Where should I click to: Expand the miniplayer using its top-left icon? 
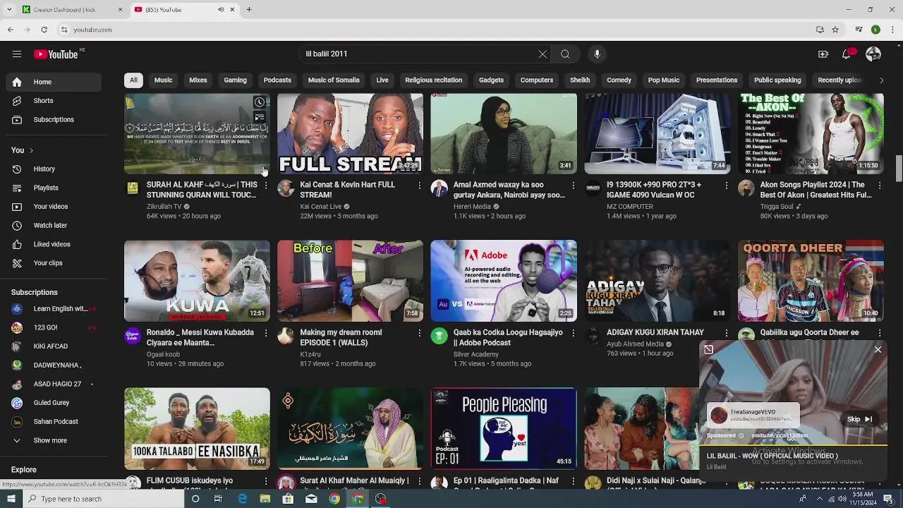(709, 349)
